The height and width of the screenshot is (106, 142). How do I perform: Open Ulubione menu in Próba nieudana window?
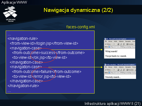[x=121, y=67]
